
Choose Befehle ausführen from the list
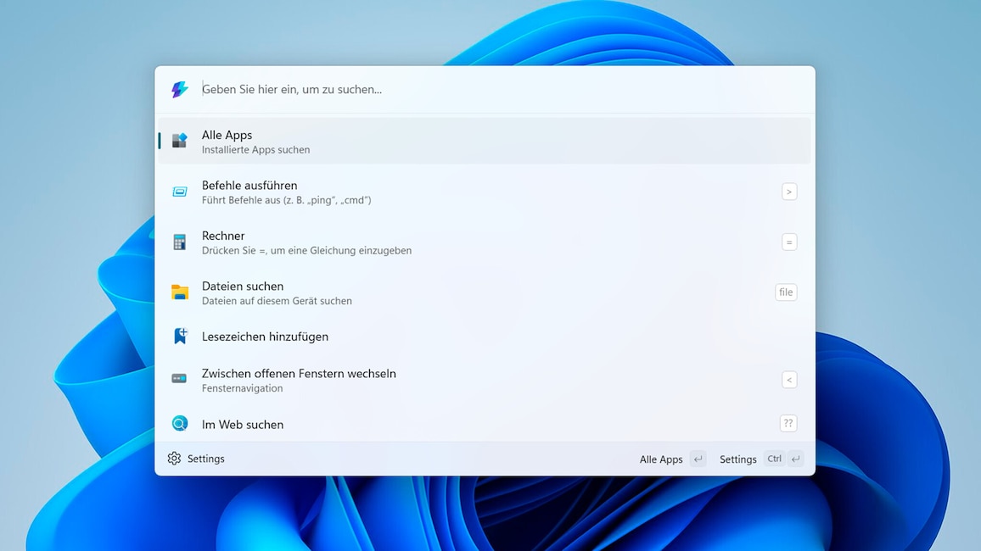pyautogui.click(x=485, y=192)
